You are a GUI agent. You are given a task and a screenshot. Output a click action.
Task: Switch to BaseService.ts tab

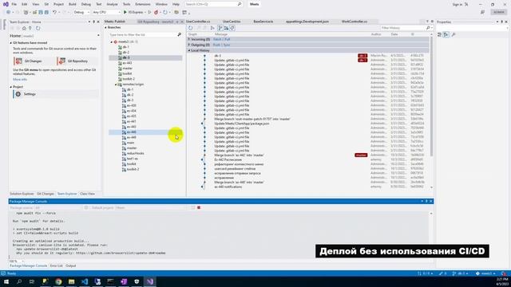tap(263, 22)
